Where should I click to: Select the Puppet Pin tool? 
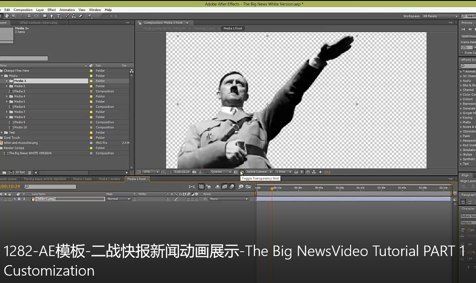click(x=90, y=16)
